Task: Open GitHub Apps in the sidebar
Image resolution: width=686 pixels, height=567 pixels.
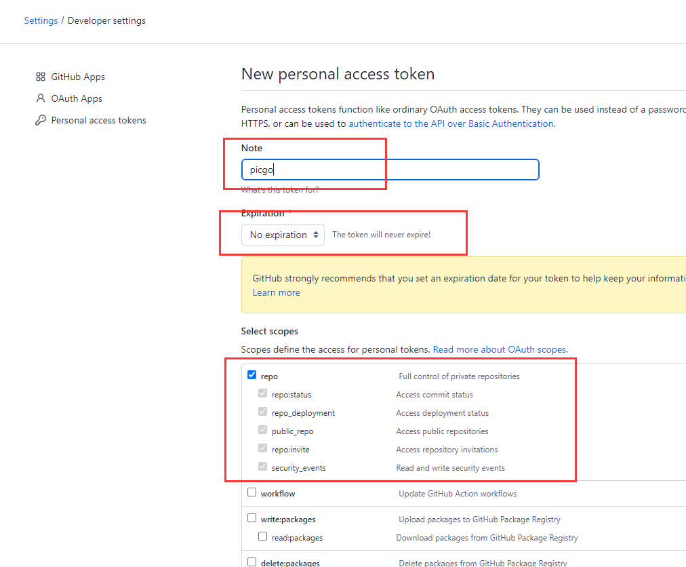Action: pos(78,77)
